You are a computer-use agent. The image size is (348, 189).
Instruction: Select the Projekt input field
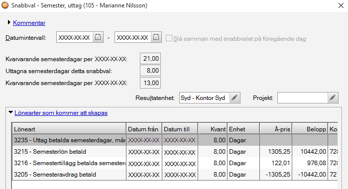click(x=303, y=98)
